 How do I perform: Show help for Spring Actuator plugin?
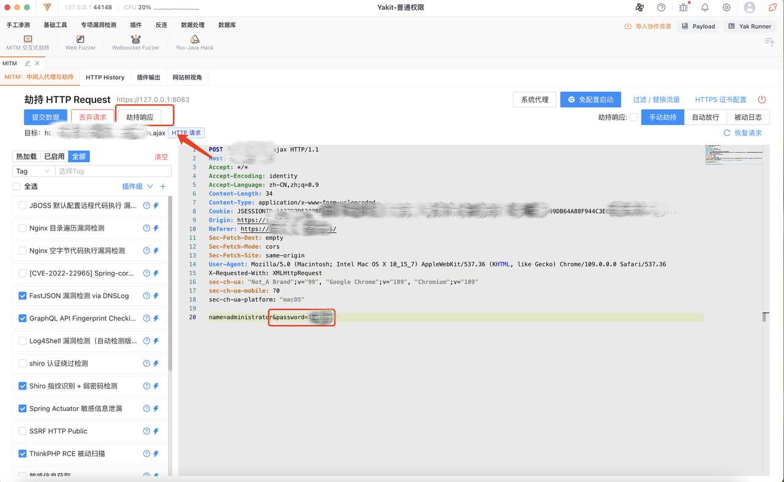[x=146, y=409]
